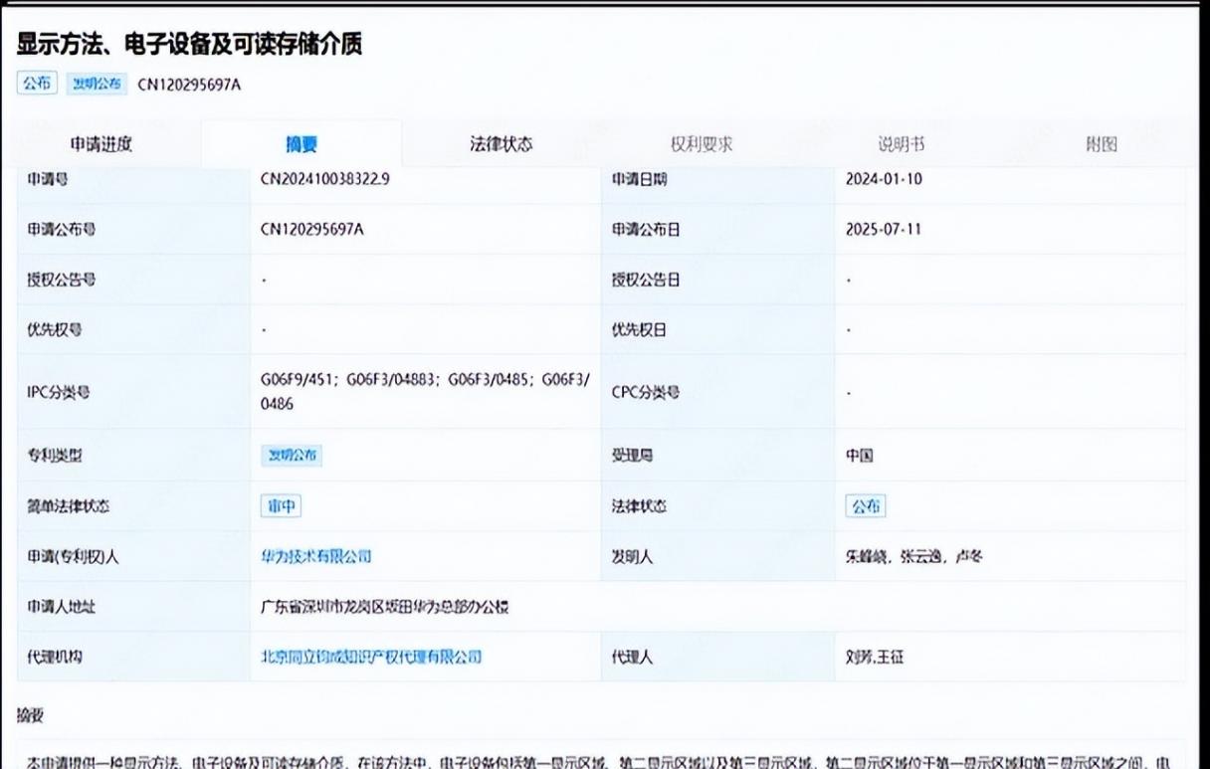1210x769 pixels.
Task: Click the 公布 tag in the 法律状态 row
Action: tap(865, 506)
